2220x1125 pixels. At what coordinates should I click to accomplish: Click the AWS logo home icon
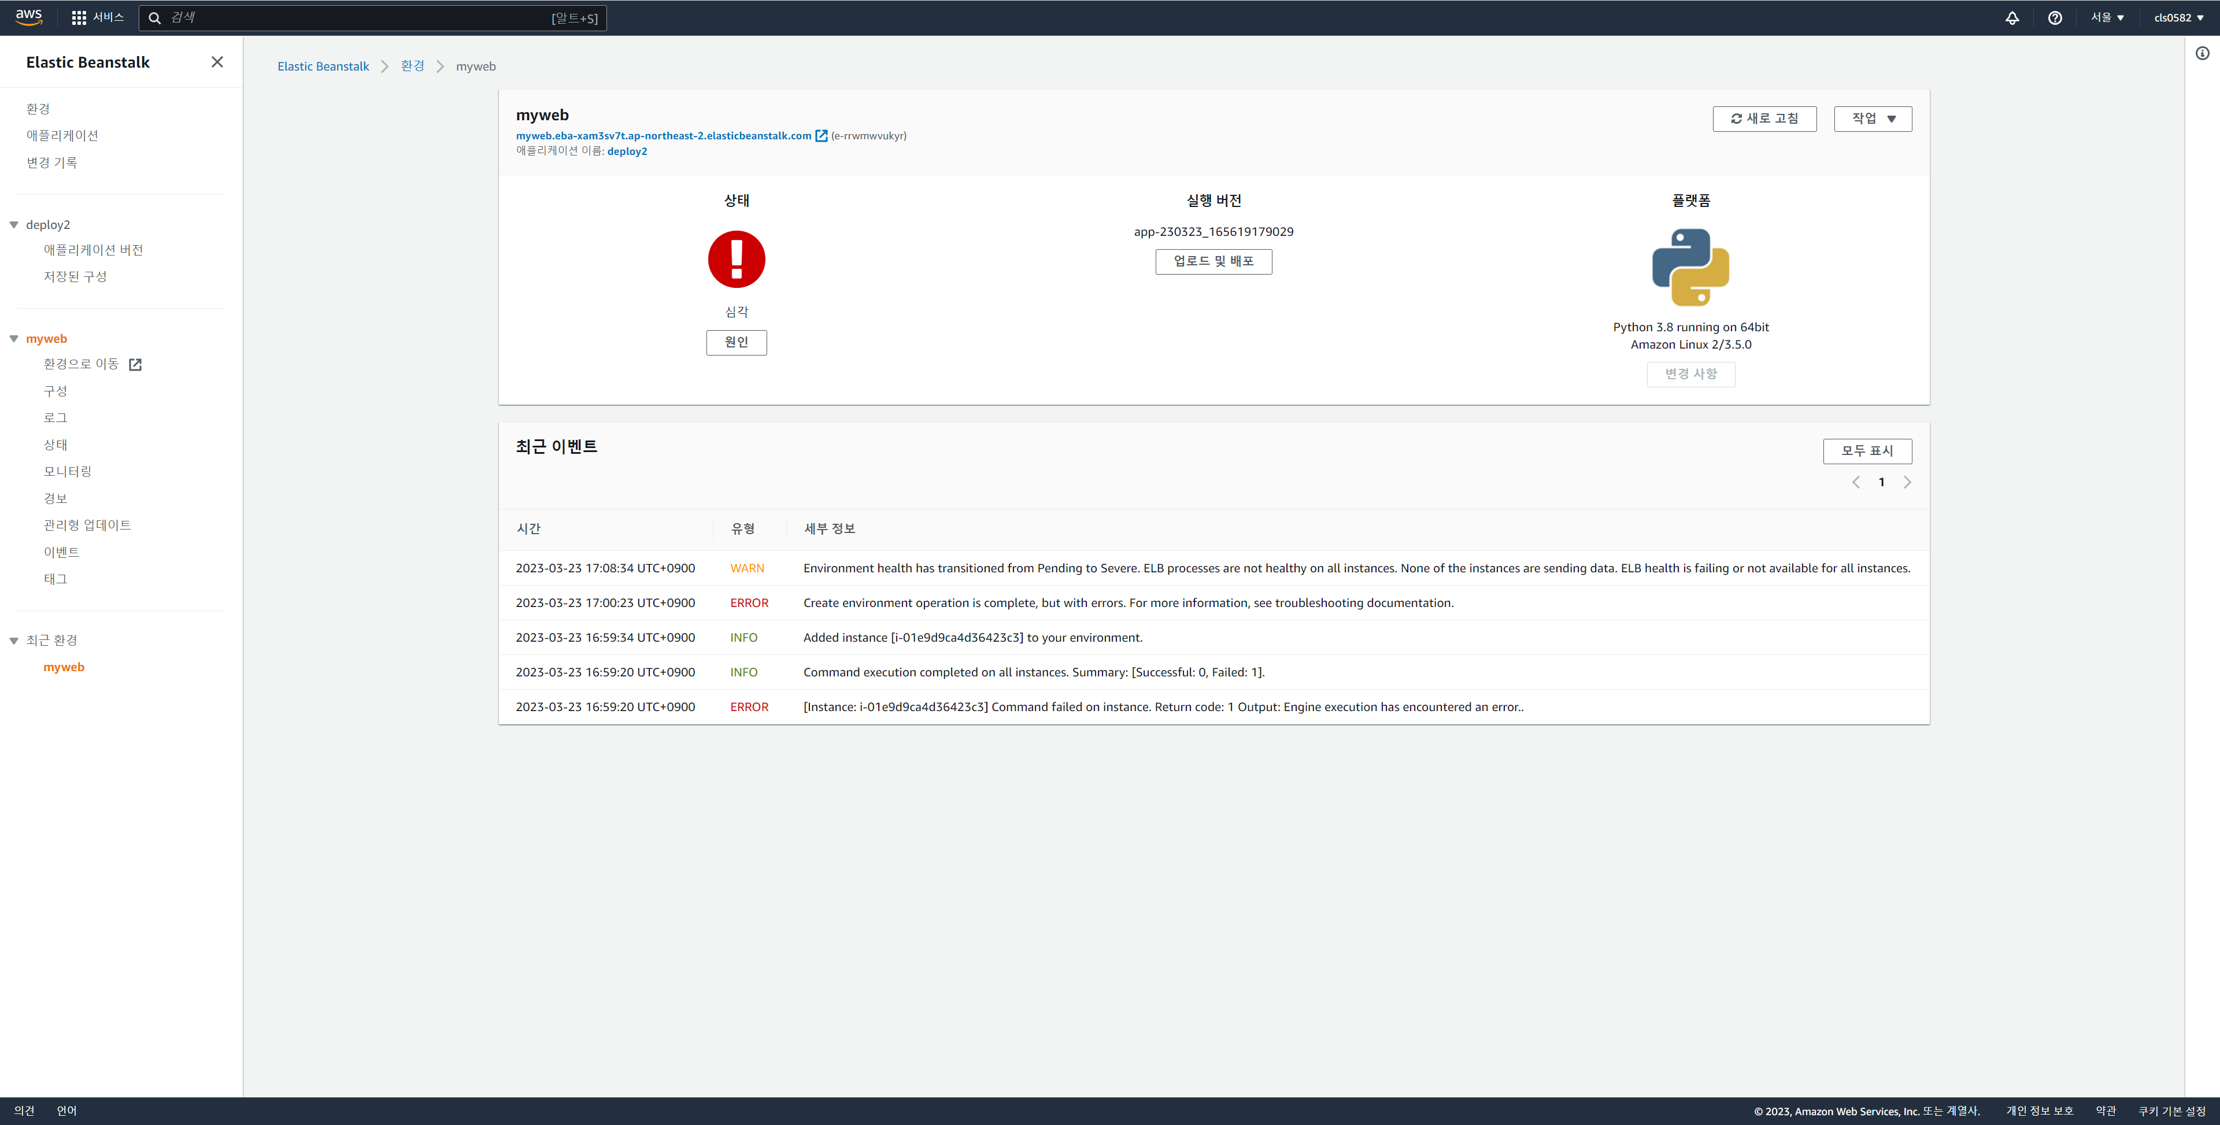pos(28,17)
